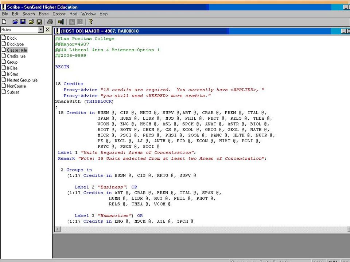Click the horizontal scrollbar left arrow
This screenshot has height=262, width=350.
tap(58, 229)
